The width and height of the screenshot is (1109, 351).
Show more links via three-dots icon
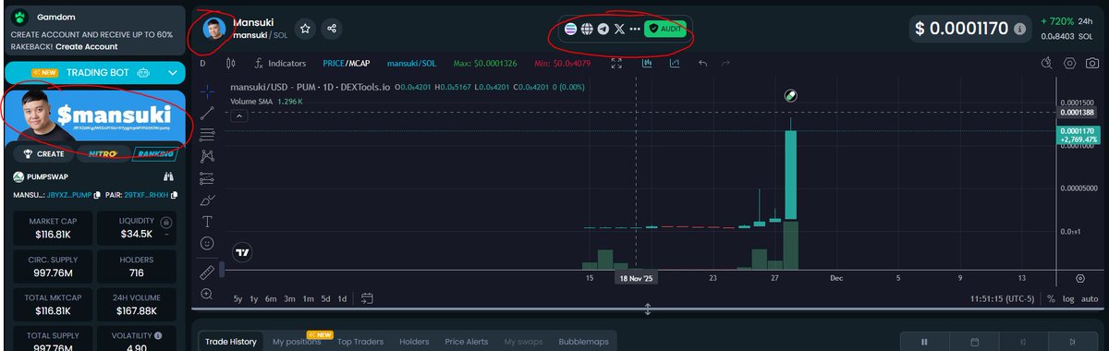(x=635, y=29)
